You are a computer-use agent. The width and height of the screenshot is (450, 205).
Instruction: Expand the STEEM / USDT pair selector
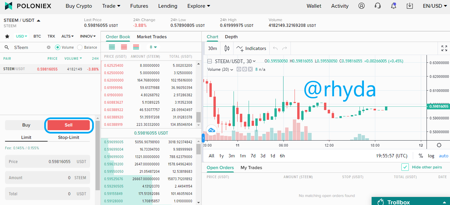coord(22,20)
